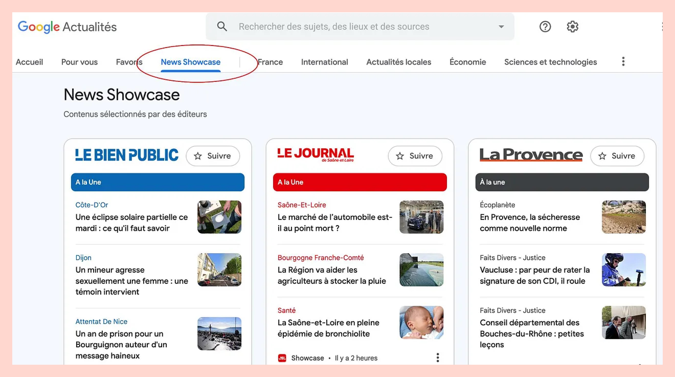Viewport: 675px width, 377px height.
Task: Open the settings gear icon
Action: point(572,27)
